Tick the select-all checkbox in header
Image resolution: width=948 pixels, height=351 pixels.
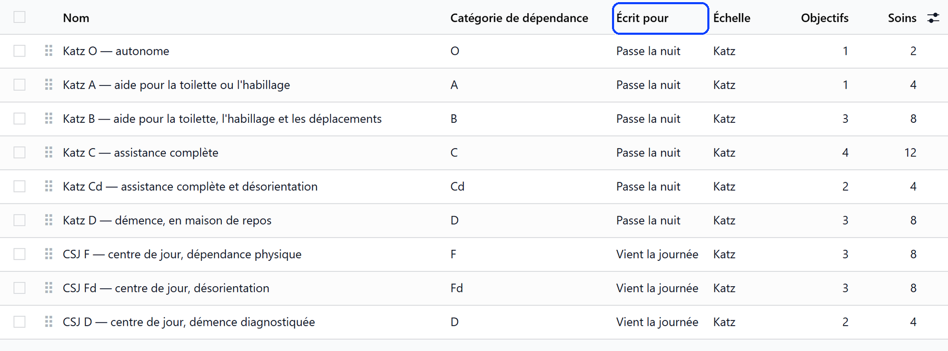click(19, 17)
